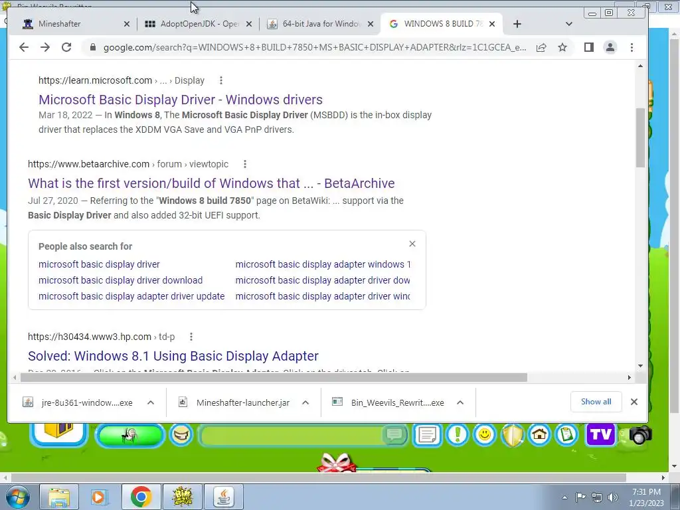
Task: Click TV icon in Bin Weevils game
Action: point(600,434)
